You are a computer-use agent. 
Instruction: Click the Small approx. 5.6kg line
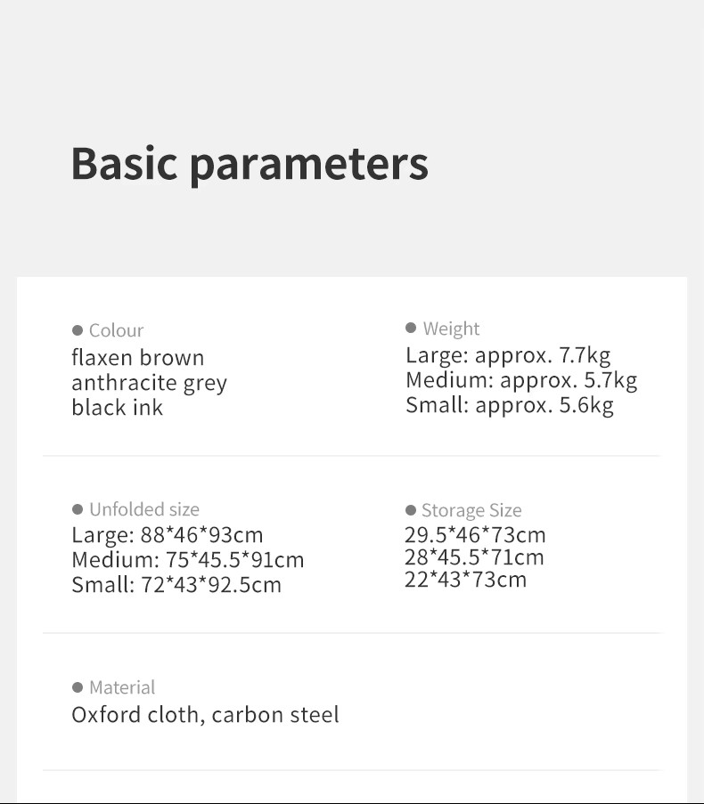[510, 405]
